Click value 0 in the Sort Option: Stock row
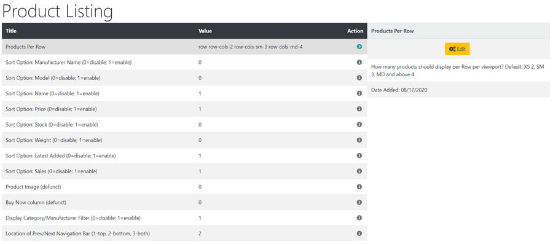 200,125
